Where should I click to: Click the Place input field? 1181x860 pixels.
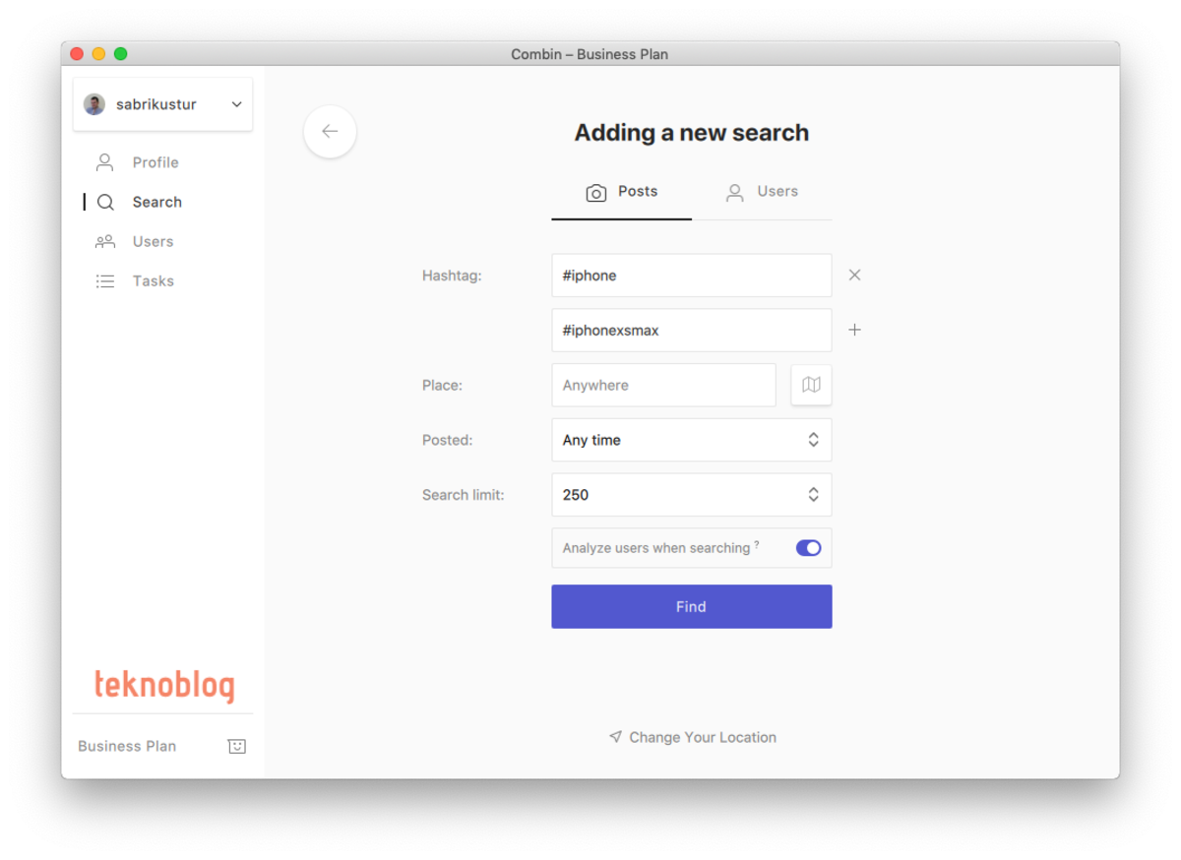point(663,385)
